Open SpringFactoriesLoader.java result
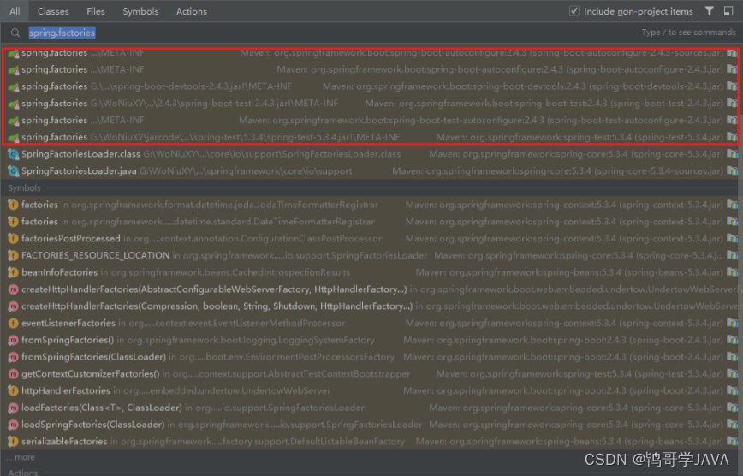This screenshot has height=476, width=743. pyautogui.click(x=371, y=171)
